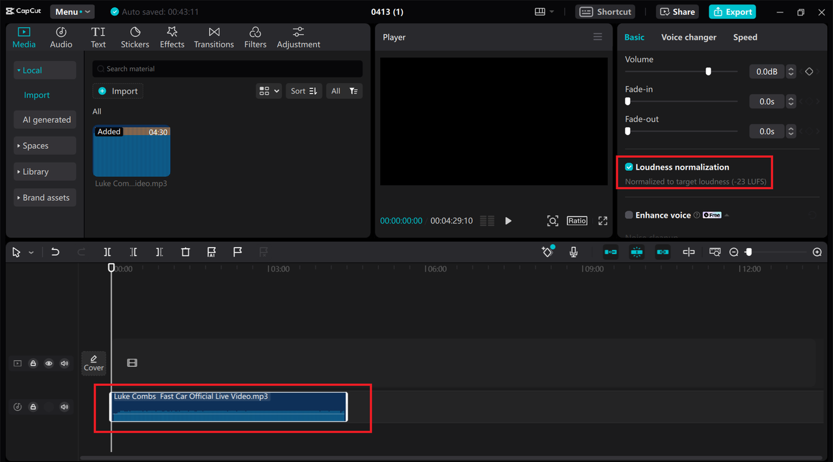Toggle Loudness normalization checkbox
Screen dimensions: 833x462
(x=629, y=167)
